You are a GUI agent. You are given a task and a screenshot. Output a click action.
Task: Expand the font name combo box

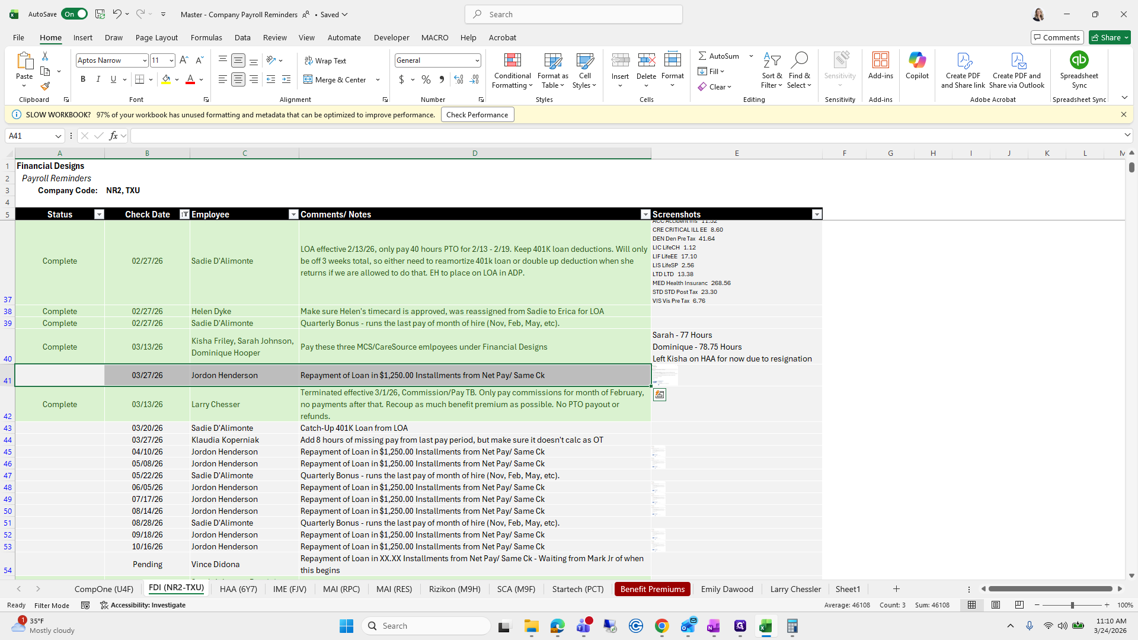[144, 60]
